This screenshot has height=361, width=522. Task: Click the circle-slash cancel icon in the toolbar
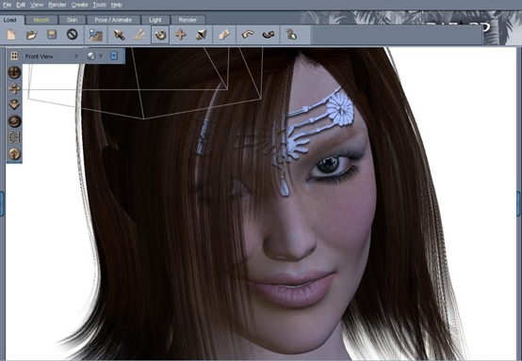coord(72,34)
